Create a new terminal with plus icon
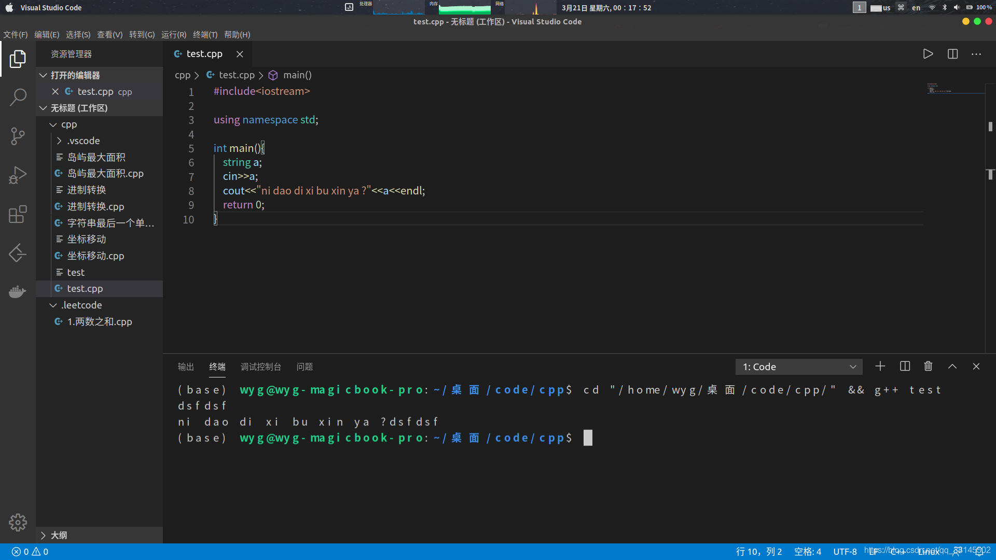The image size is (996, 560). coord(880,367)
